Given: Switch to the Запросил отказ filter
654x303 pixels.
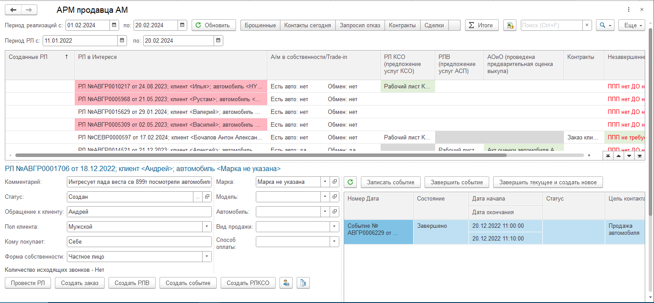Looking at the screenshot, I should (360, 25).
